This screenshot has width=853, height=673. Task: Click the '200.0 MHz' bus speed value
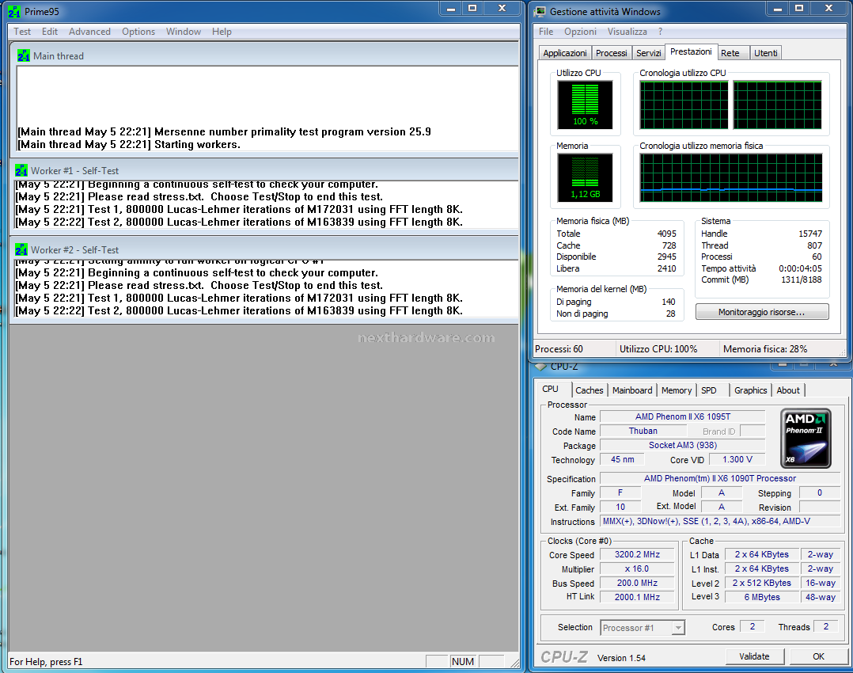pyautogui.click(x=637, y=583)
